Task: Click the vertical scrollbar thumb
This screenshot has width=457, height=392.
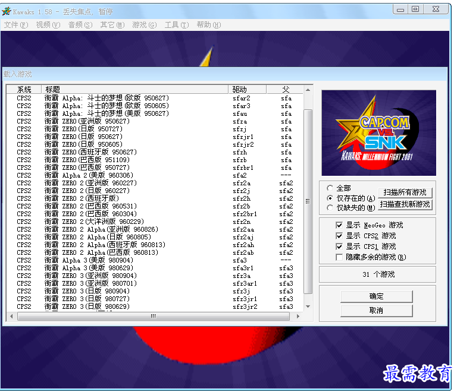Action: tap(308, 201)
